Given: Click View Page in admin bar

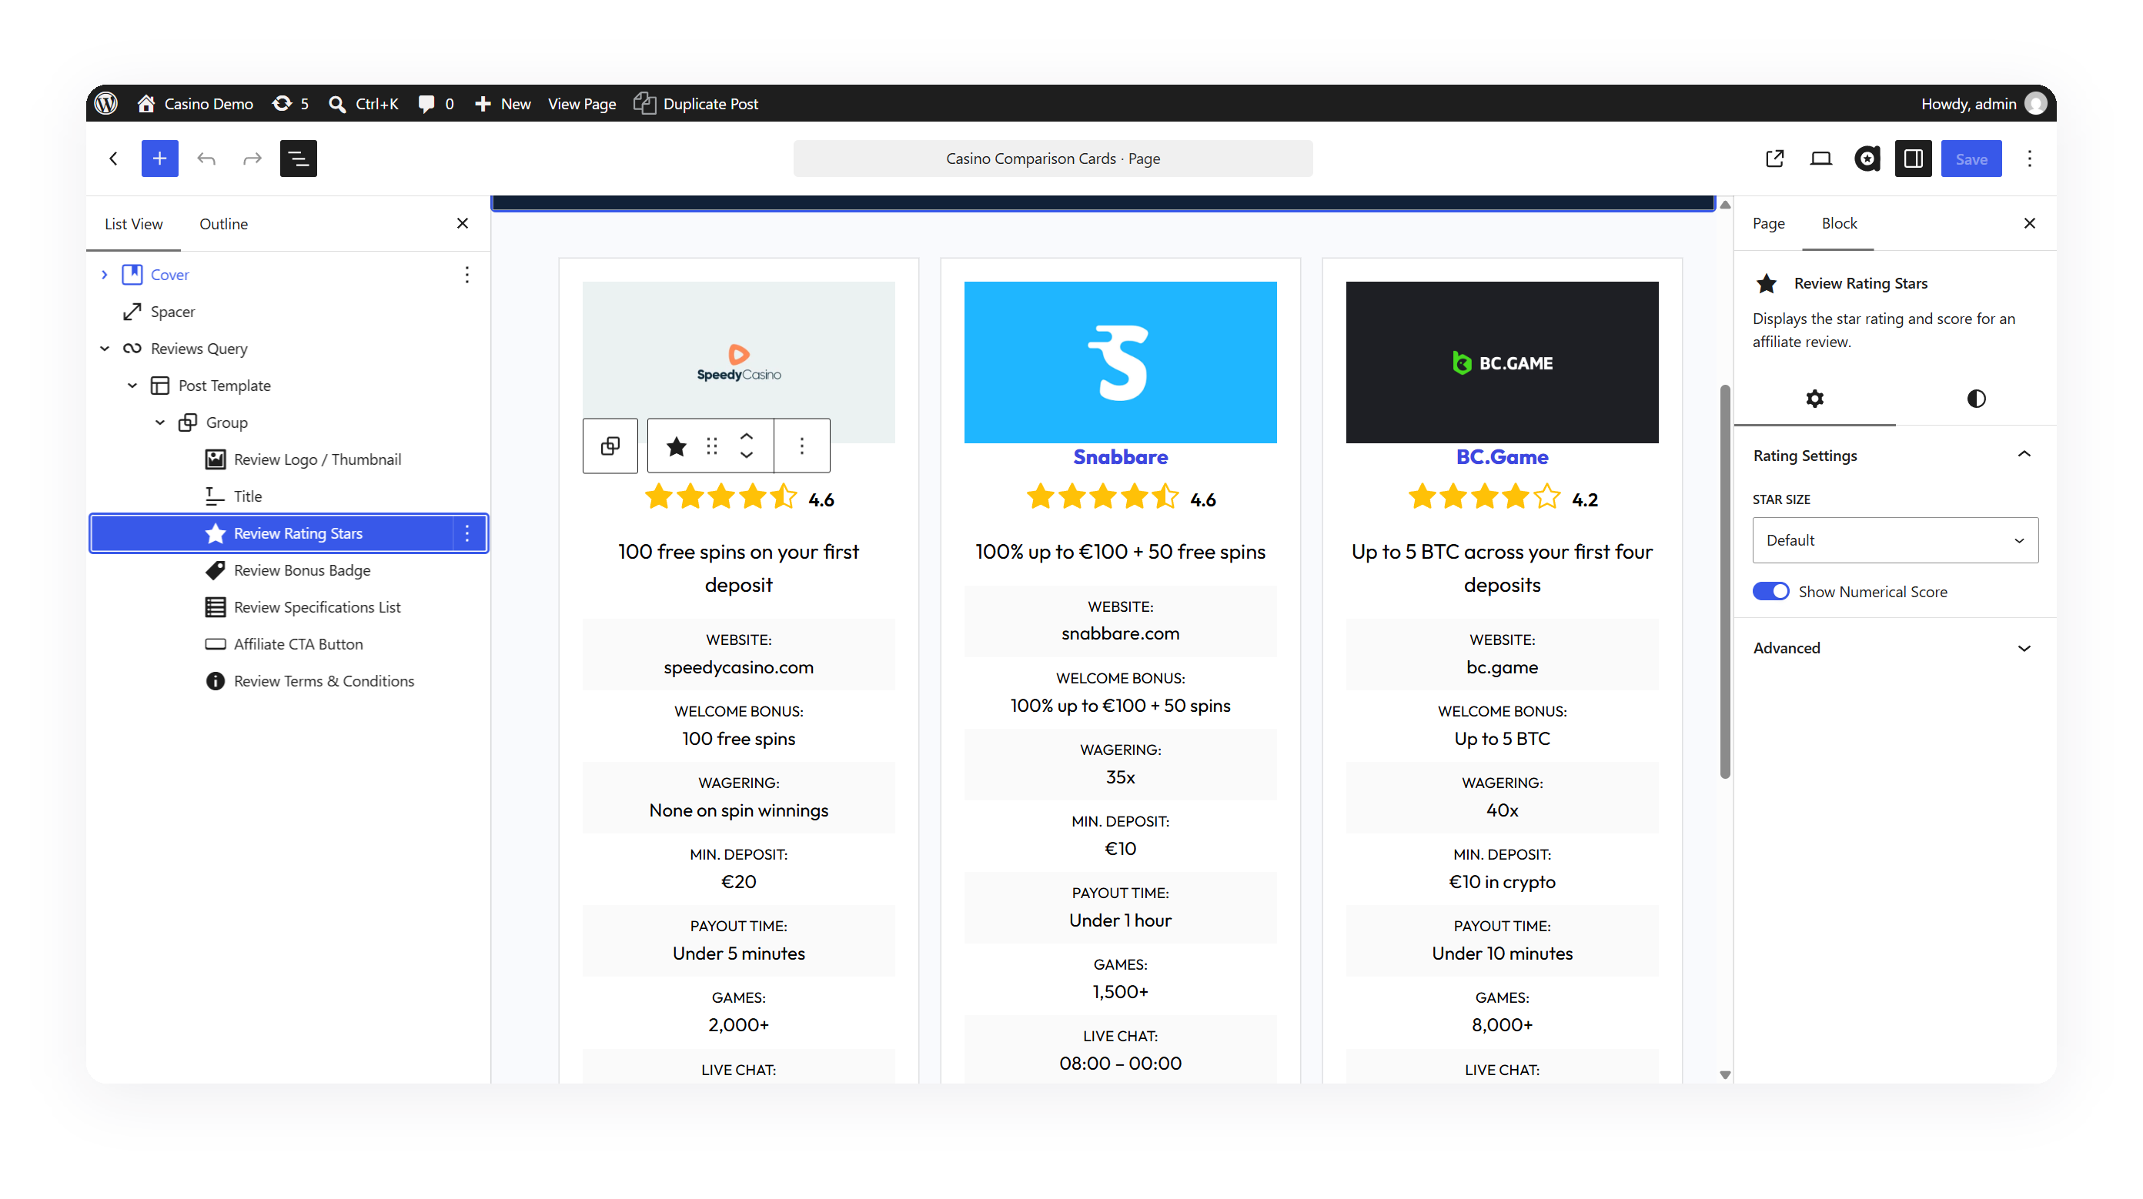Looking at the screenshot, I should 581,103.
